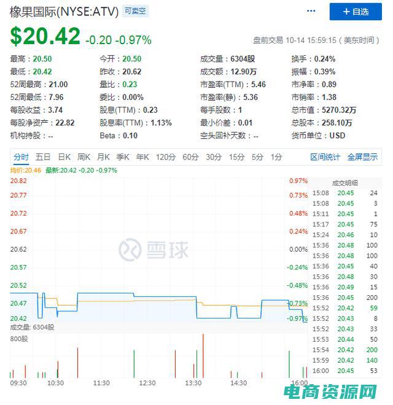This screenshot has width=393, height=405.
Task: Switch to the 月K tab
Action: [x=103, y=156]
